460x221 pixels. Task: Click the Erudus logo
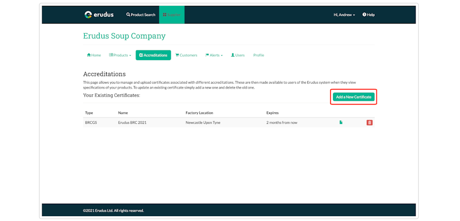pos(99,14)
